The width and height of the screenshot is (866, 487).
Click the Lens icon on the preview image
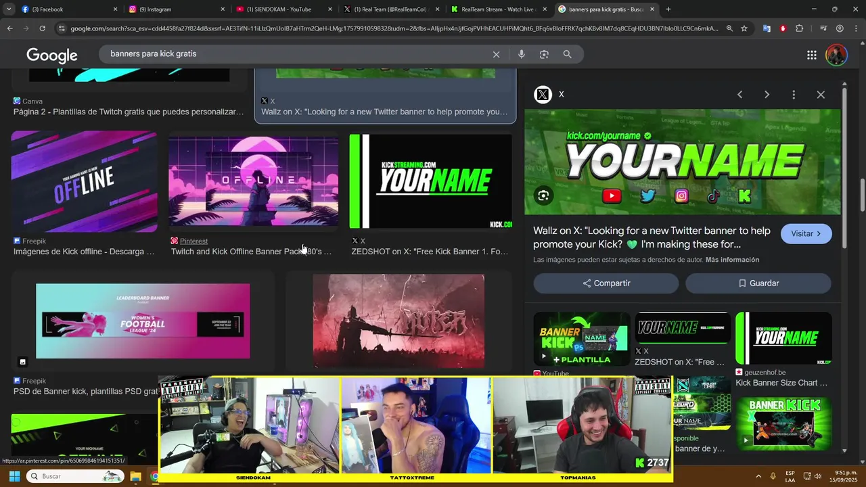[543, 196]
